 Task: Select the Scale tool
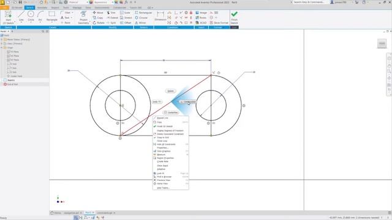coord(125,12)
